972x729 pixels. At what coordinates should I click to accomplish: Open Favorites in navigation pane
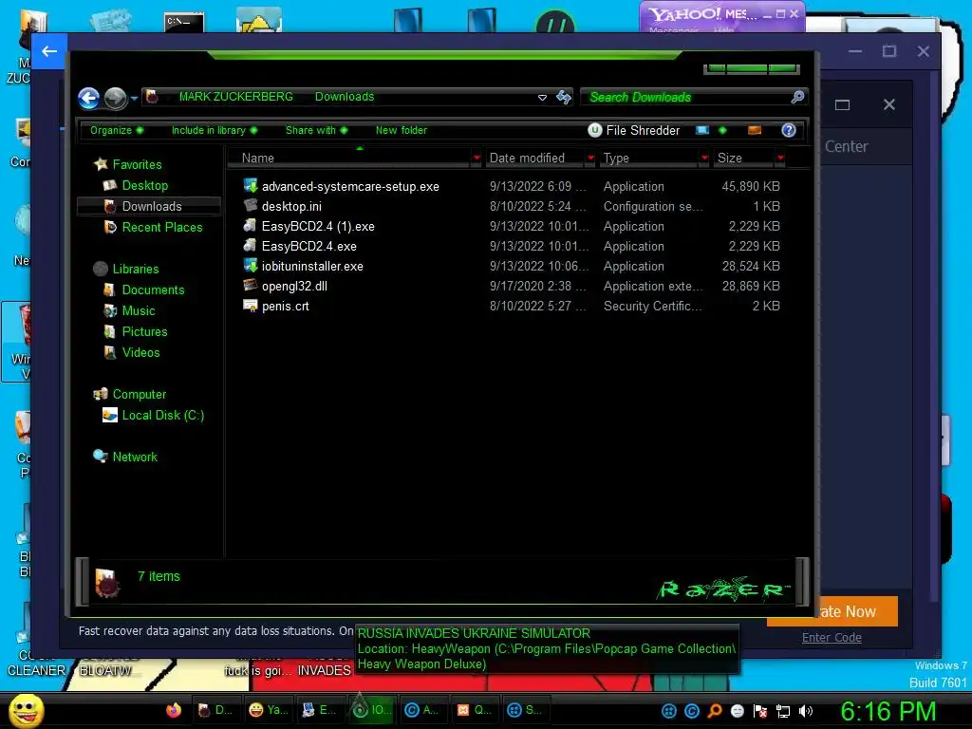[137, 164]
